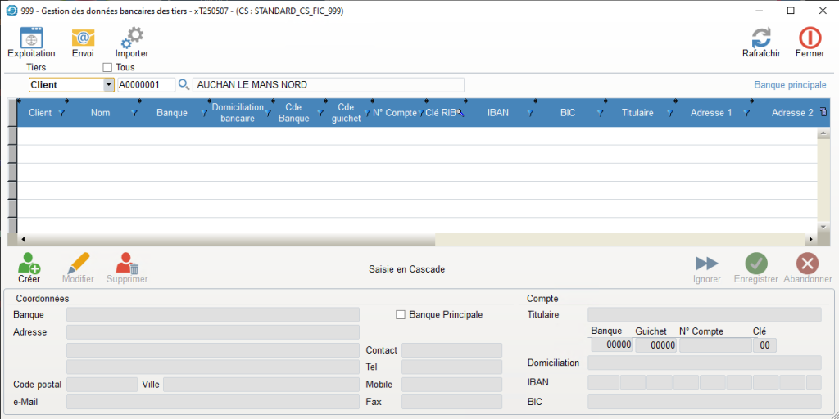Screen dimensions: 839x419
Task: Click the Banque column header
Action: (x=171, y=113)
